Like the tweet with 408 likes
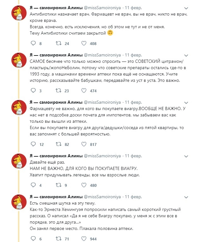This screenshot has height=242, width=201. pos(84,43)
